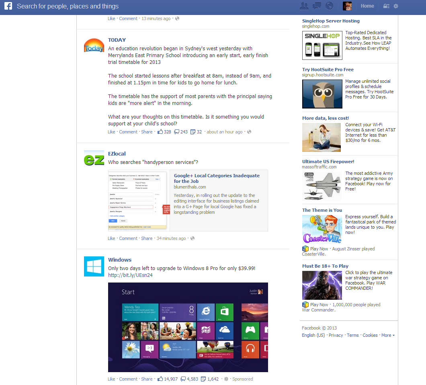This screenshot has height=385, width=426.
Task: Click Play Now for War Commander
Action: click(319, 305)
